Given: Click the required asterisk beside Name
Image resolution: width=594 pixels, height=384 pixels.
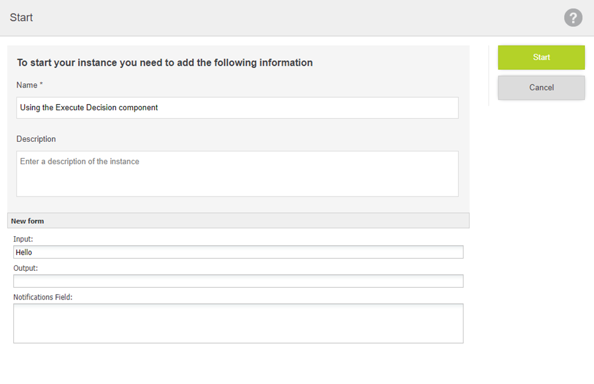Looking at the screenshot, I should point(41,85).
